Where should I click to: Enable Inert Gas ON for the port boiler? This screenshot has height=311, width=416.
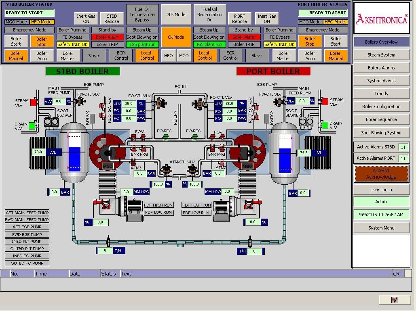pyautogui.click(x=266, y=17)
